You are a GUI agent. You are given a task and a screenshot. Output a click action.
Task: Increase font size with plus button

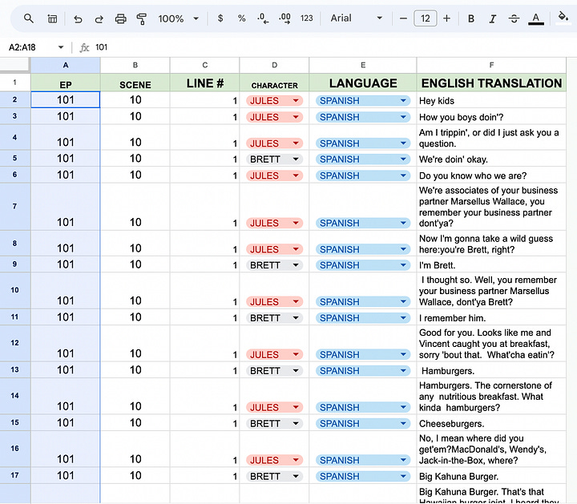coord(446,18)
